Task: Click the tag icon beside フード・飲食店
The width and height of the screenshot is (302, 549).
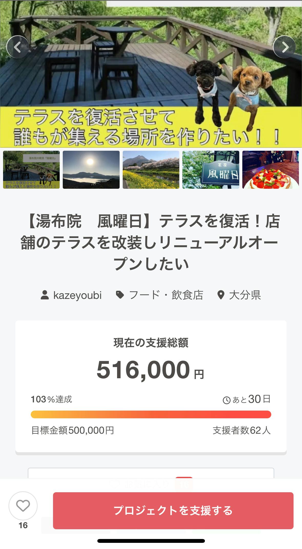Action: point(120,295)
